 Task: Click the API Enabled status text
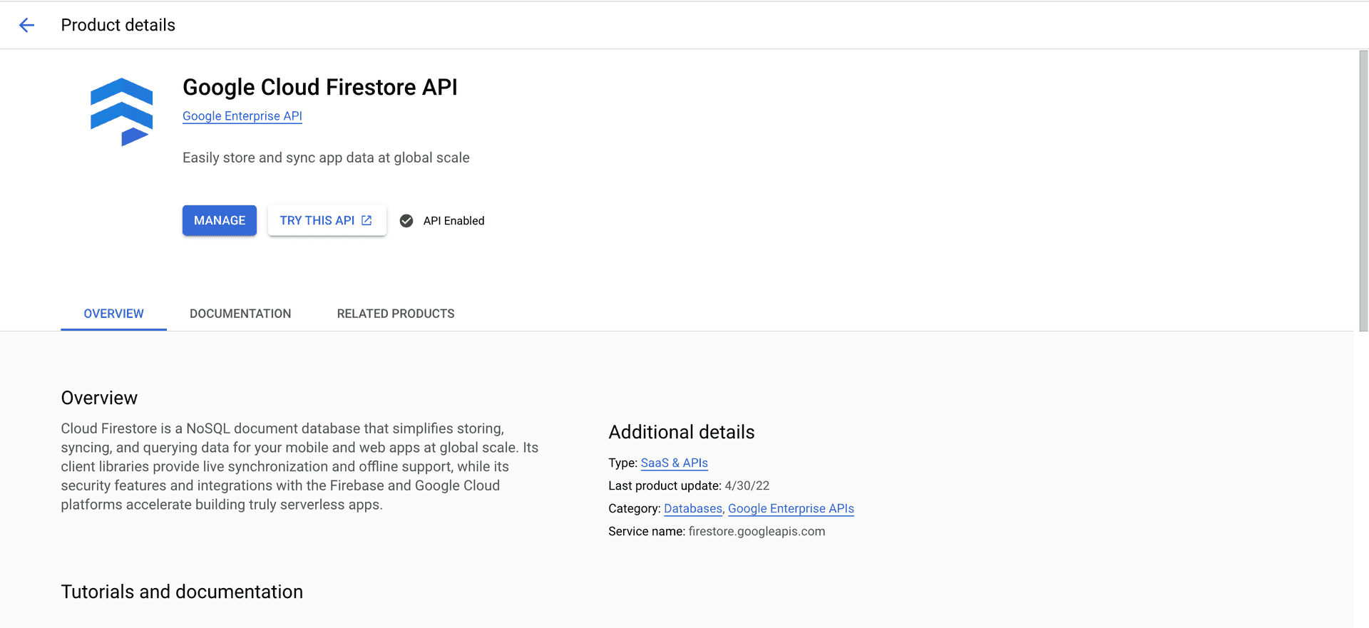coord(453,221)
